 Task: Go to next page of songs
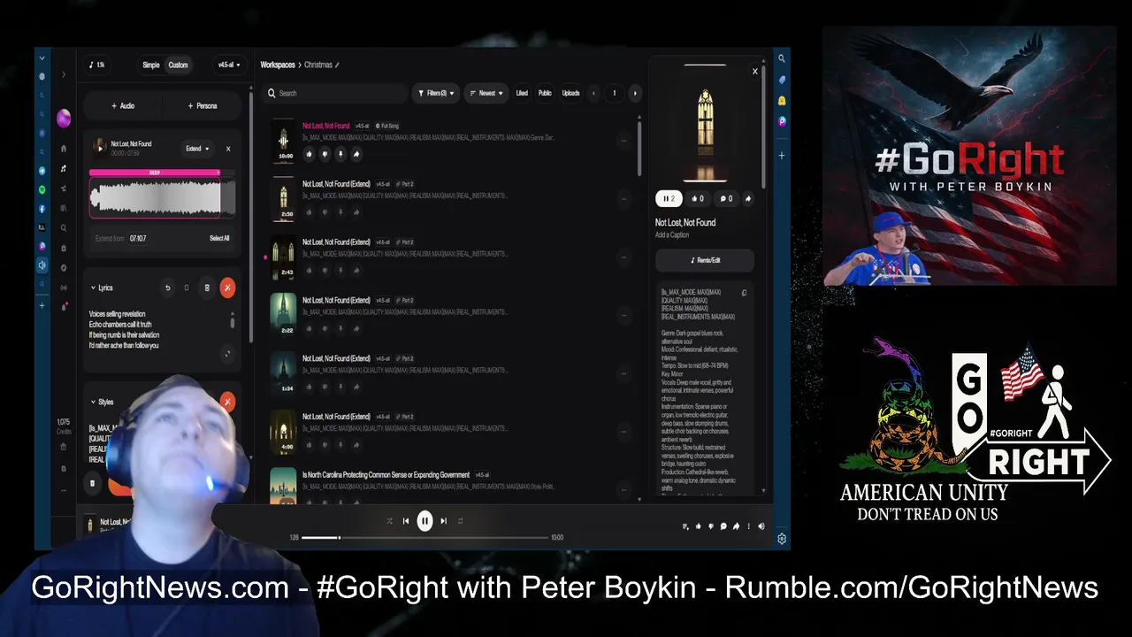pyautogui.click(x=634, y=93)
